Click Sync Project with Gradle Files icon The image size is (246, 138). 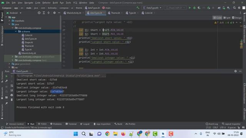coord(219,8)
